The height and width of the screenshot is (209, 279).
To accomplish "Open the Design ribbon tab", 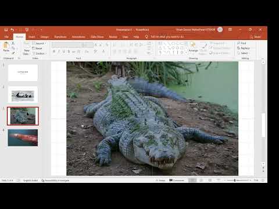I will pyautogui.click(x=45, y=37).
